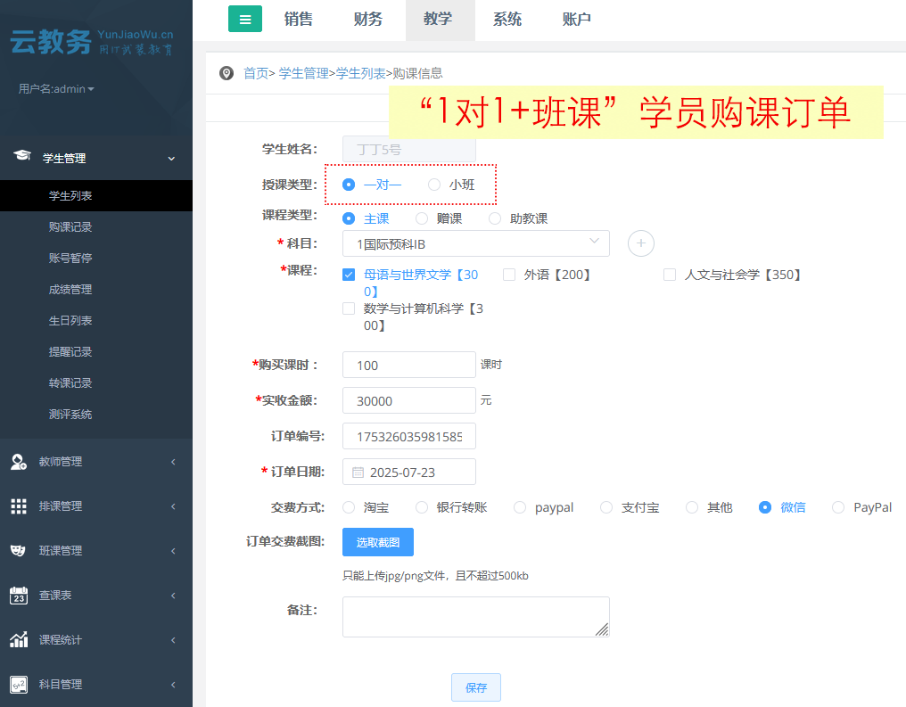Switch to the 财务 top menu tab
Viewport: 906px width, 707px height.
pyautogui.click(x=368, y=20)
